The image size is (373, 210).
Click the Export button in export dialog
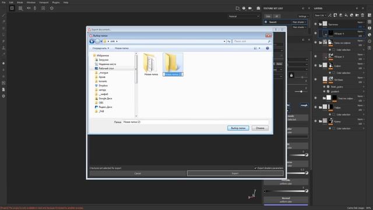pyautogui.click(x=235, y=173)
